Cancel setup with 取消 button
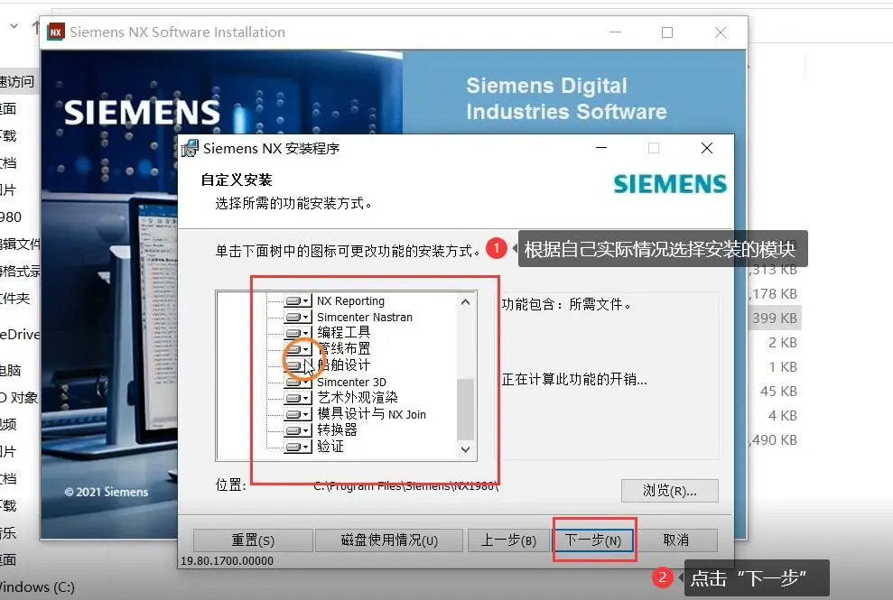 tap(676, 540)
